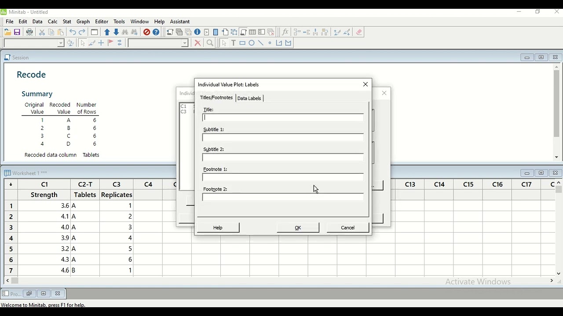Open a file with the folder icon
The height and width of the screenshot is (316, 563).
tap(7, 32)
